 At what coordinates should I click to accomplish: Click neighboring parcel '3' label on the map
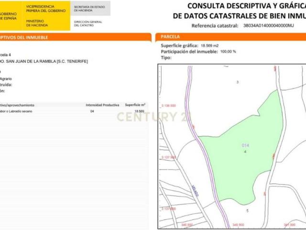click(x=238, y=82)
